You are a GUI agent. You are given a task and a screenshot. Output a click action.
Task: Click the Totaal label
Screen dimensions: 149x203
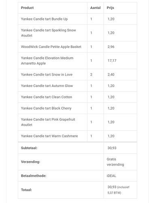[x=26, y=190]
